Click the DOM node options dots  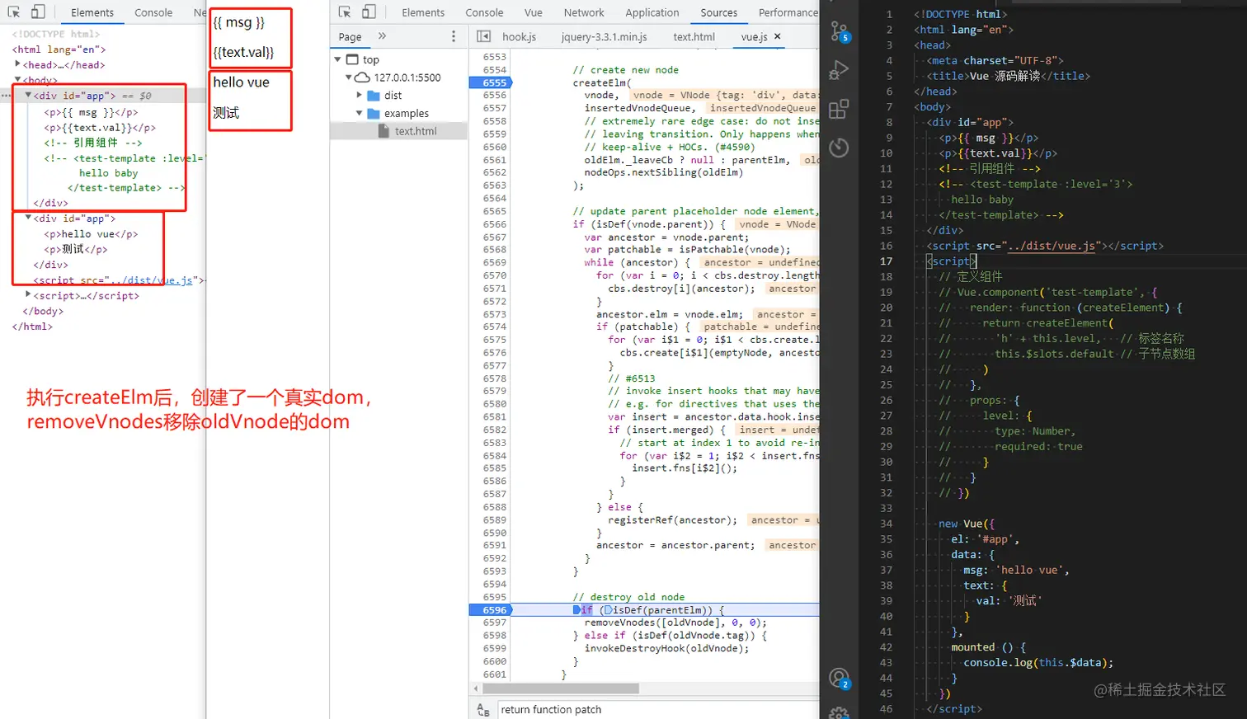6,96
